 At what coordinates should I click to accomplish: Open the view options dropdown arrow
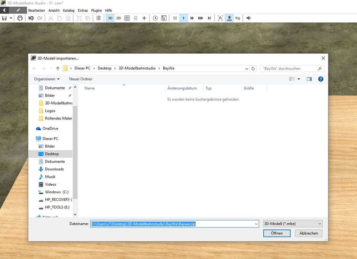299,79
